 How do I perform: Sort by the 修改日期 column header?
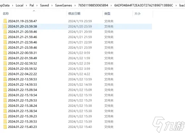74,13
